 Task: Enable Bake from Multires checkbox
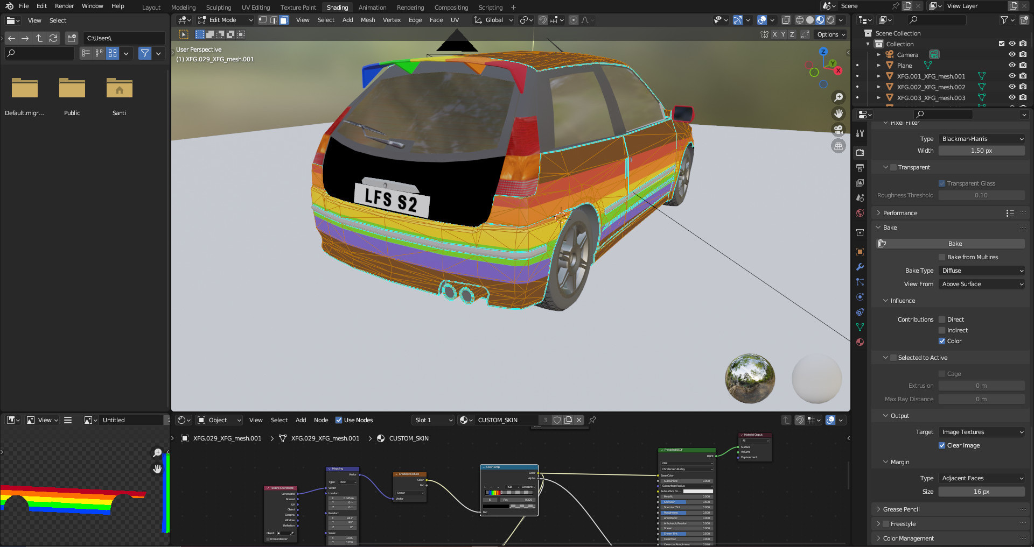point(942,257)
